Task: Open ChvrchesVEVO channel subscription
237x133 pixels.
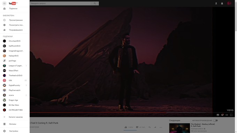Action: (x=15, y=41)
